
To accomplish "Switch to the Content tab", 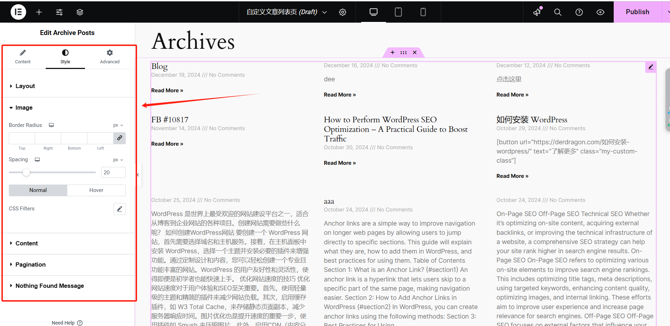I will tap(23, 57).
